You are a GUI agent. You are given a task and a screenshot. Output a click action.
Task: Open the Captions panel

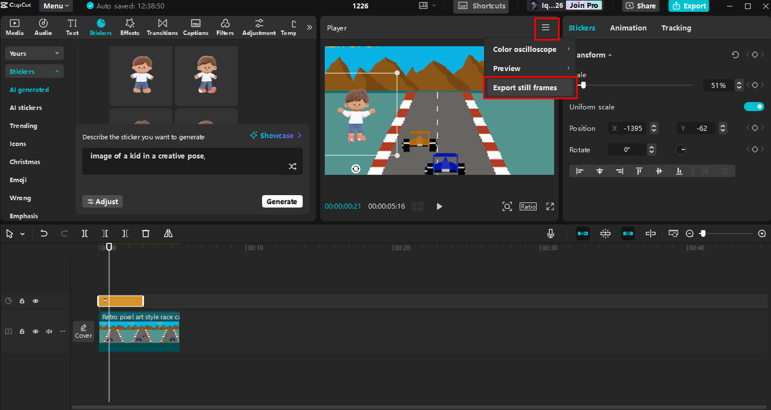[x=196, y=27]
